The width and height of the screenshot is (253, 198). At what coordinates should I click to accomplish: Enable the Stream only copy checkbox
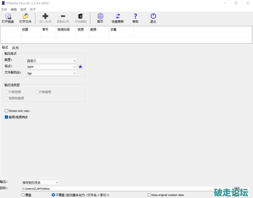[7, 111]
